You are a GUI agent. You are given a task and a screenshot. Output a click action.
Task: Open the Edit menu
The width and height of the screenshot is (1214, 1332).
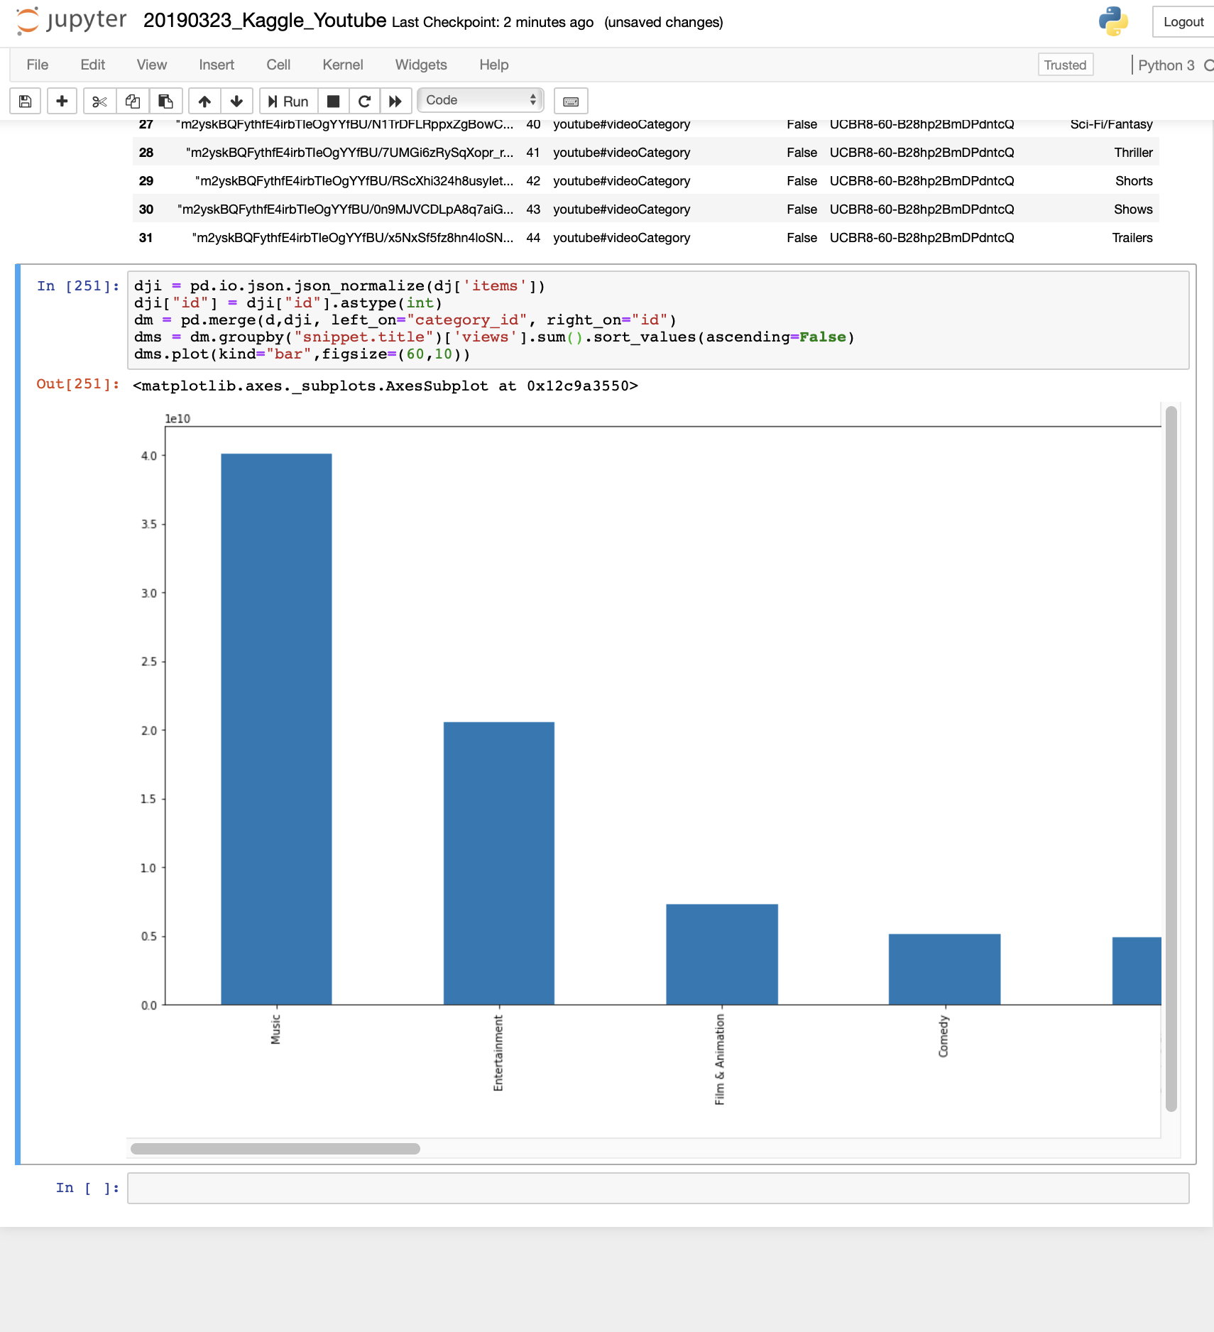93,65
